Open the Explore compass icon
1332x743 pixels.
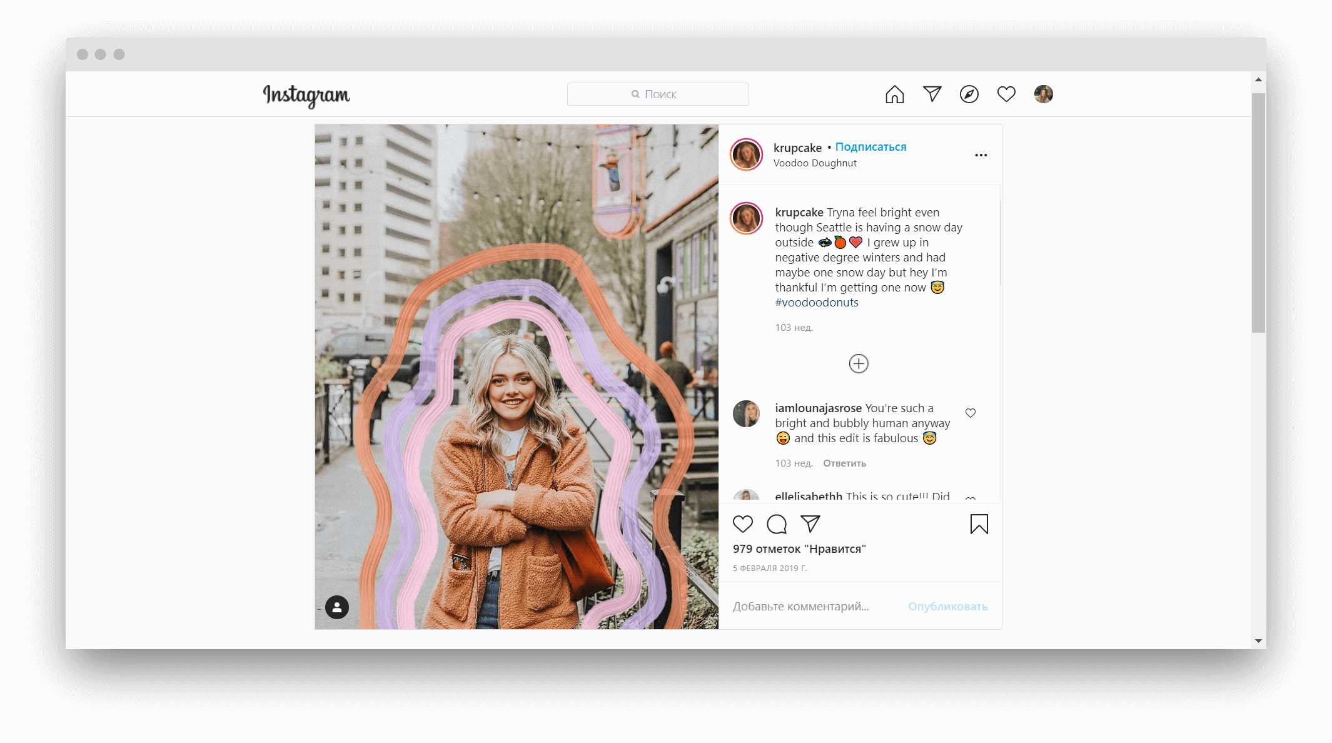969,94
